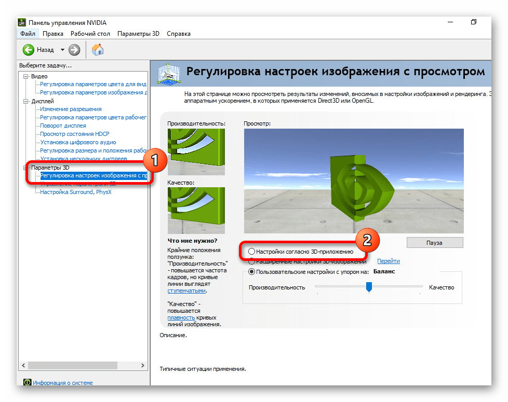
Task: Select 'Регулировка настроек изображения' tree item
Action: 93,176
